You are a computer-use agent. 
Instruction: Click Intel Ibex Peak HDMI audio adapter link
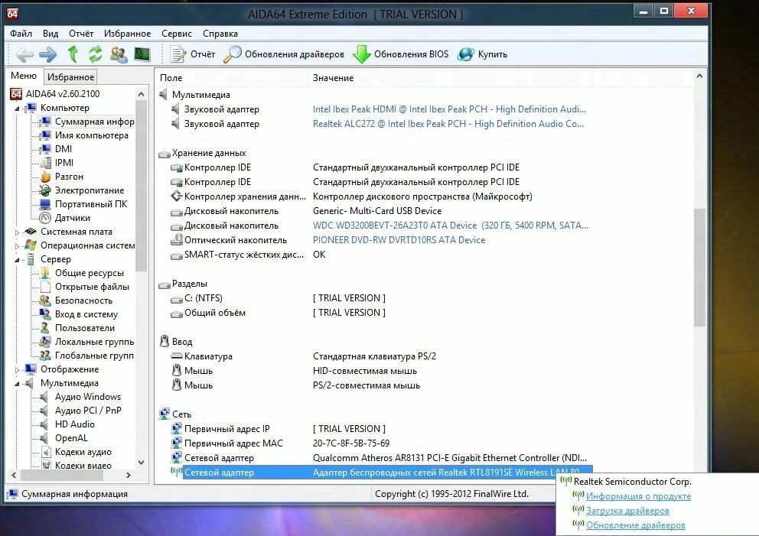point(449,109)
